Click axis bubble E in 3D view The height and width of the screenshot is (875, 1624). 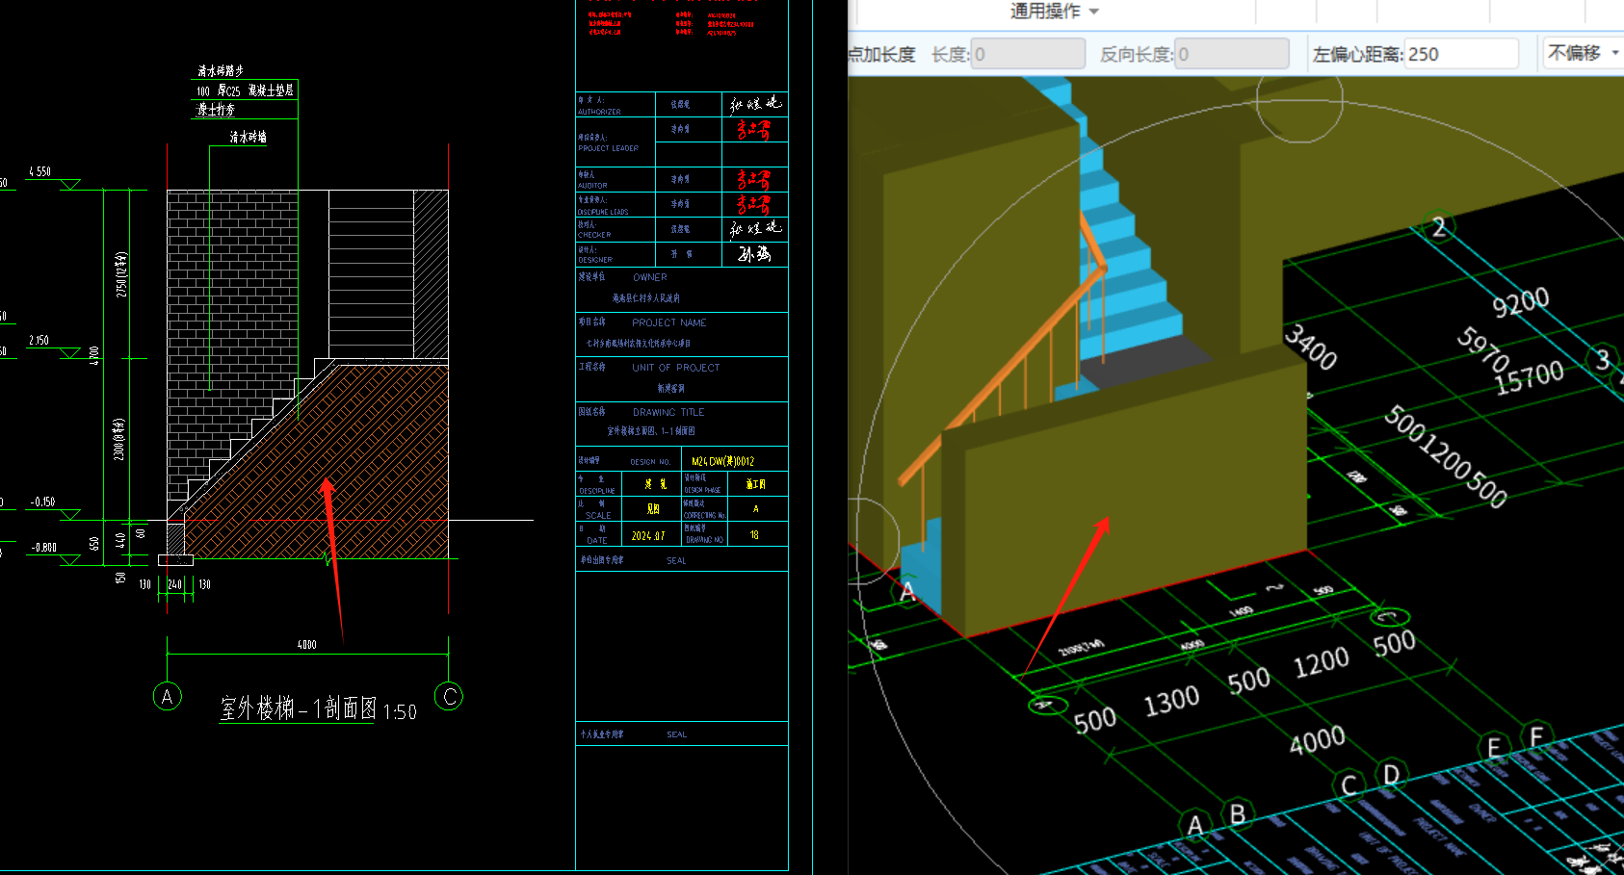click(1494, 748)
